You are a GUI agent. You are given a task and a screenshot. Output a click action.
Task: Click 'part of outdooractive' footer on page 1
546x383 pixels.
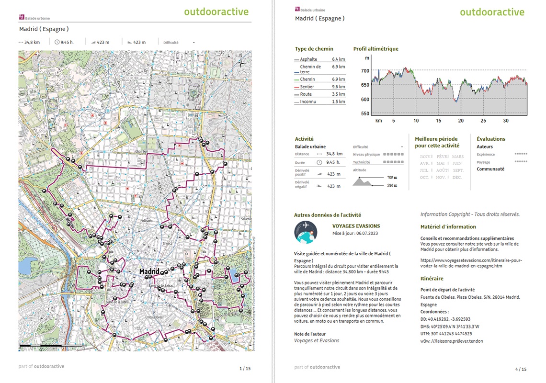(42, 366)
